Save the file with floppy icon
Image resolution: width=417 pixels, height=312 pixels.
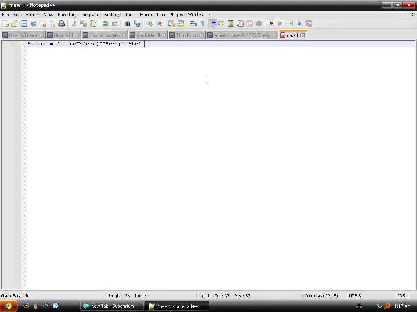tap(24, 24)
